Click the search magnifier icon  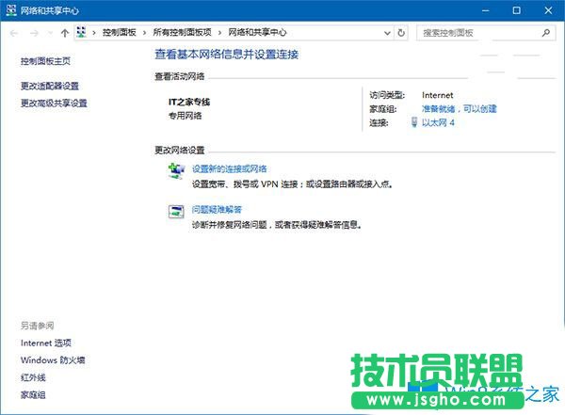(x=546, y=33)
